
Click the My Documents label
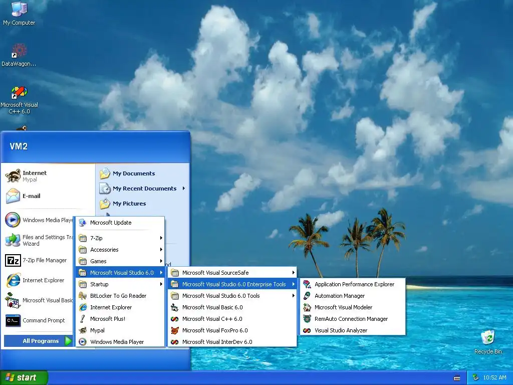[x=134, y=173]
